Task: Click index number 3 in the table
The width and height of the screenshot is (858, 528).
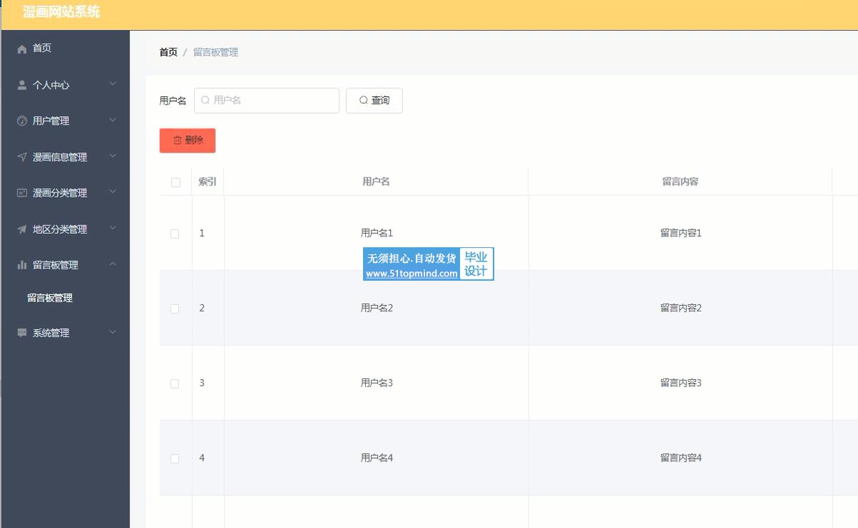Action: pyautogui.click(x=202, y=383)
